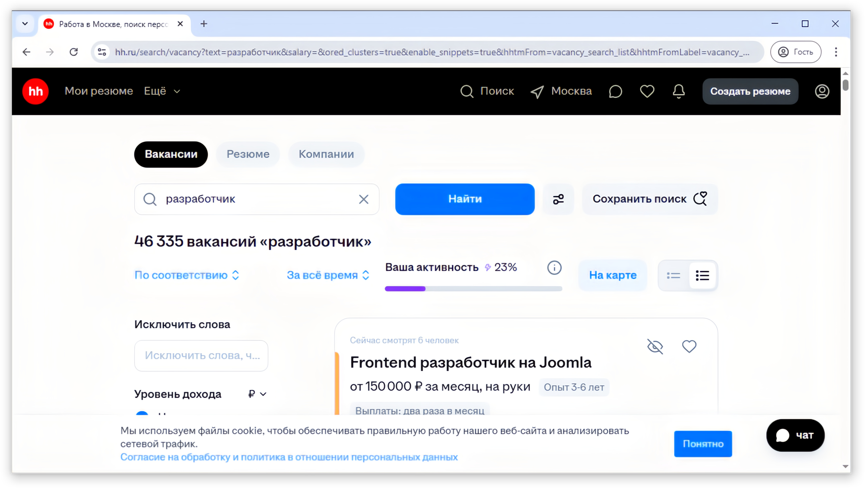
Task: Clear the search field with X icon
Action: (x=364, y=199)
